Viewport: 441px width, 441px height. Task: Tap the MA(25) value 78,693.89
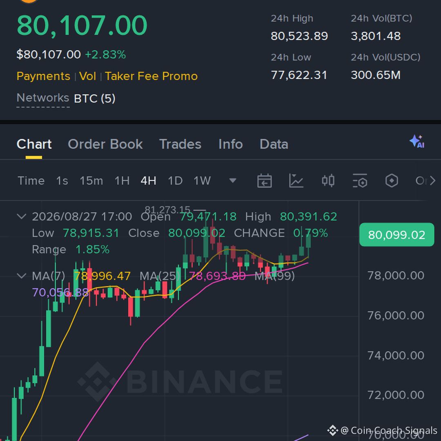coord(217,276)
